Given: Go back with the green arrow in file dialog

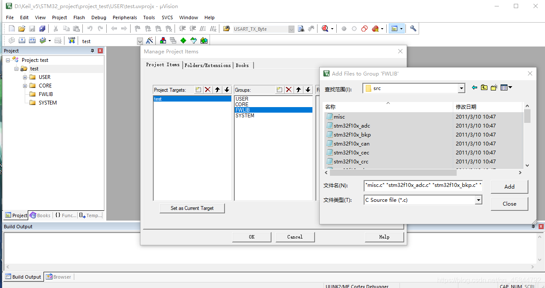Looking at the screenshot, I should [474, 88].
